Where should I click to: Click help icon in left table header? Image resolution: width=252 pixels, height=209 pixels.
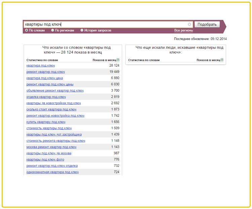(118, 60)
